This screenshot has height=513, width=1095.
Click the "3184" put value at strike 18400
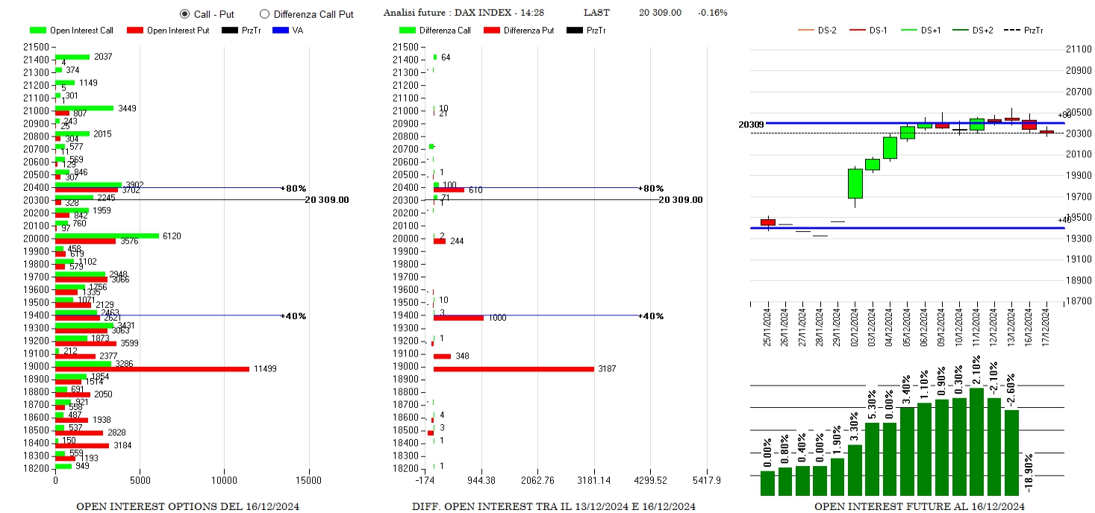coord(122,446)
